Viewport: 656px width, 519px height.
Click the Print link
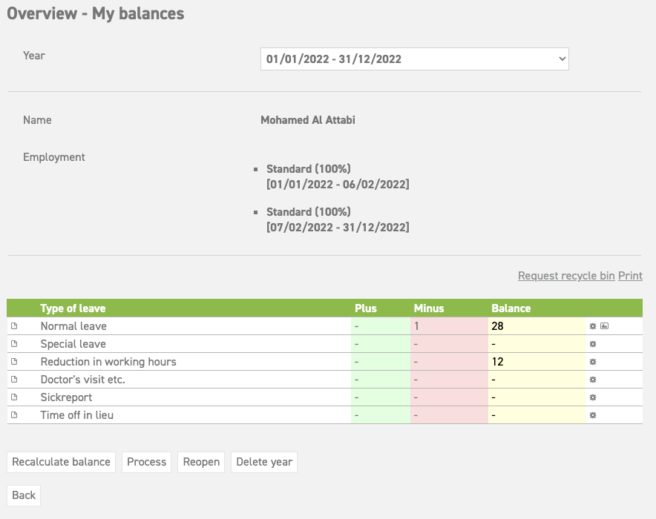pyautogui.click(x=630, y=275)
